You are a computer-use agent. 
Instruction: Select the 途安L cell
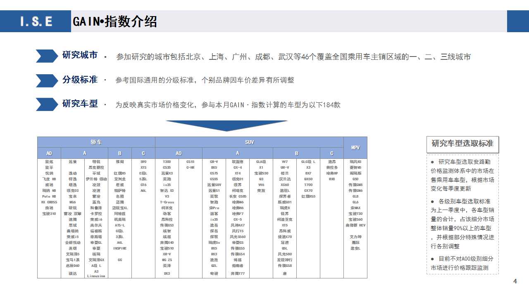coord(355,249)
